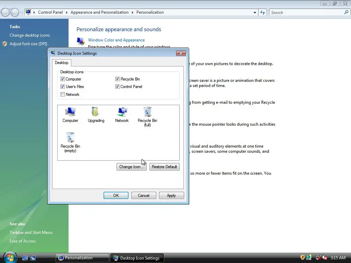This screenshot has height=263, width=351.
Task: Open Window Color and Appearance link
Action: click(x=117, y=40)
